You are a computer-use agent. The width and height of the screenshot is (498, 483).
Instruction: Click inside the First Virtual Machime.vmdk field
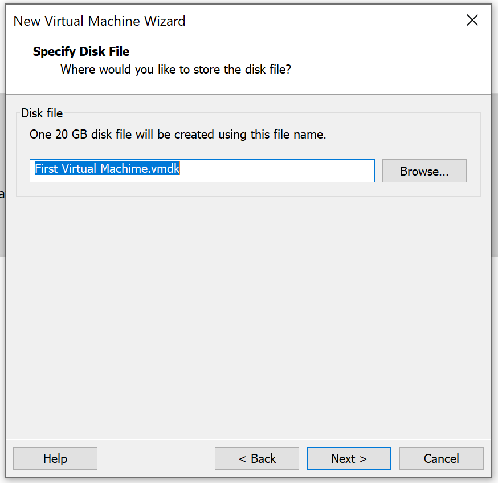[x=202, y=171]
